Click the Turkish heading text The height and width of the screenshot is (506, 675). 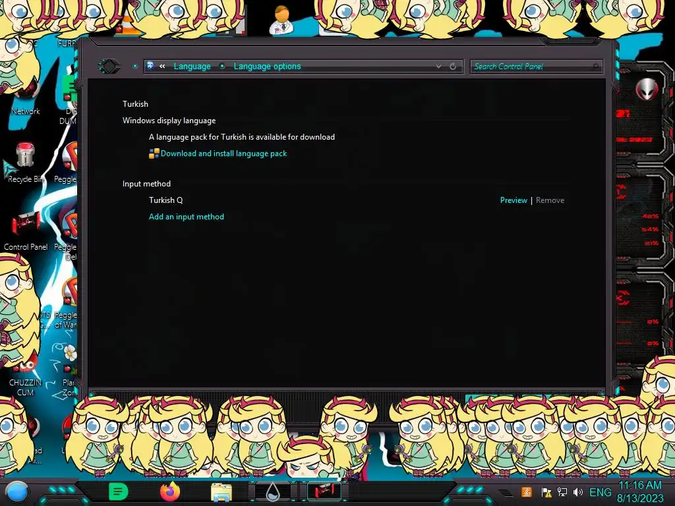point(135,103)
